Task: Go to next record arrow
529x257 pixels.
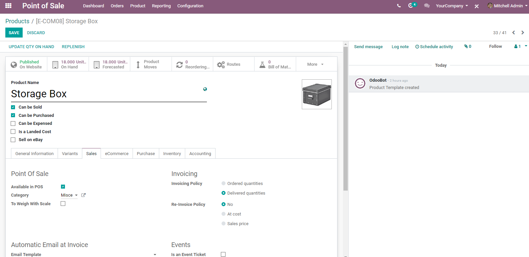Action: pos(523,33)
